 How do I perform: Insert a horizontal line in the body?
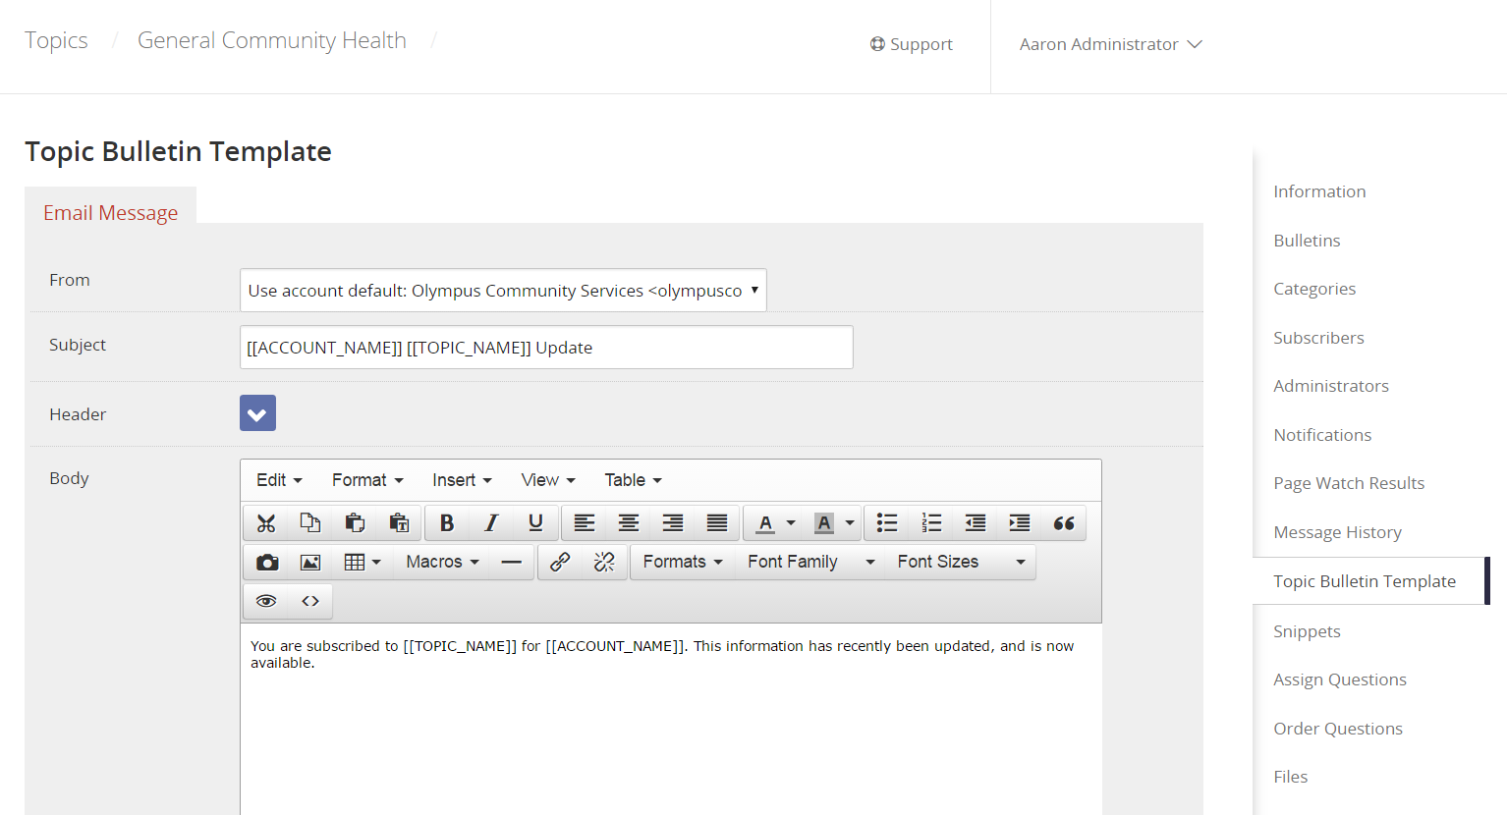point(512,561)
